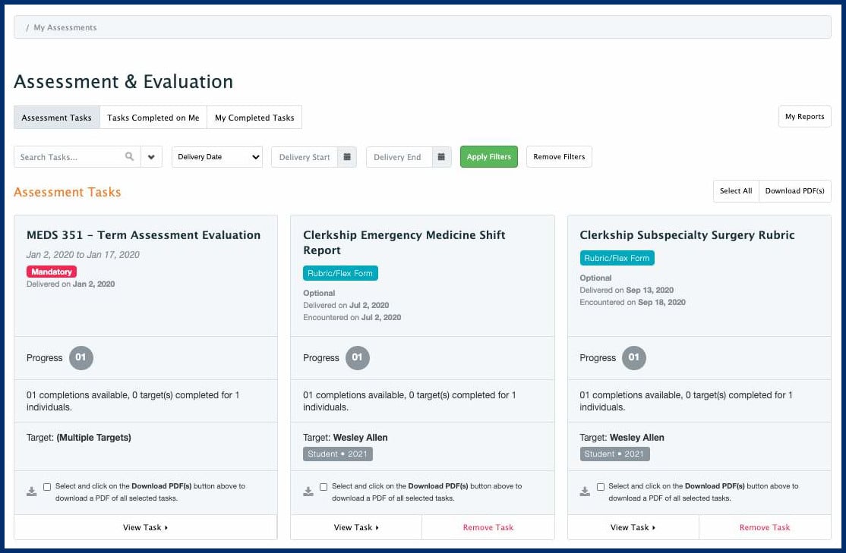Click the Progress 01 indicator on Surgery Rubric card
The image size is (846, 553).
point(635,357)
